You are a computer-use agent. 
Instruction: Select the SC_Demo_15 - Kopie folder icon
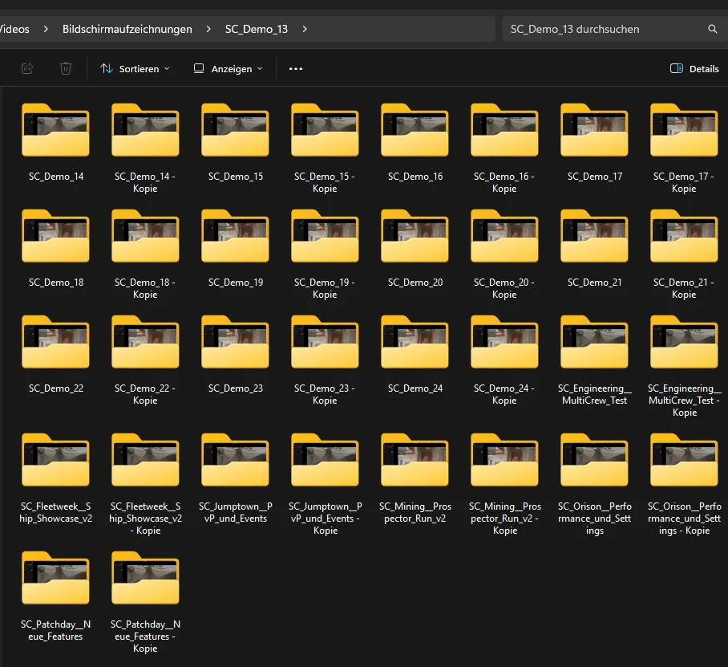(325, 130)
